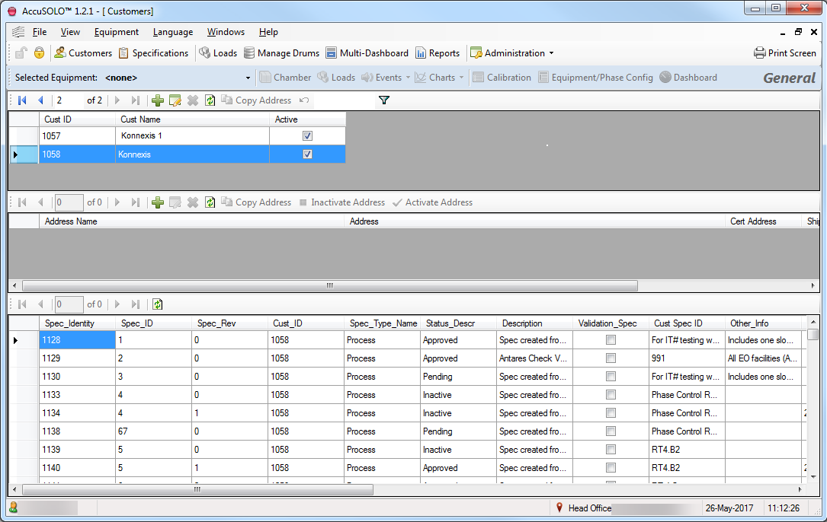The height and width of the screenshot is (522, 827).
Task: Expand the Selected Equipment dropdown
Action: pos(248,78)
